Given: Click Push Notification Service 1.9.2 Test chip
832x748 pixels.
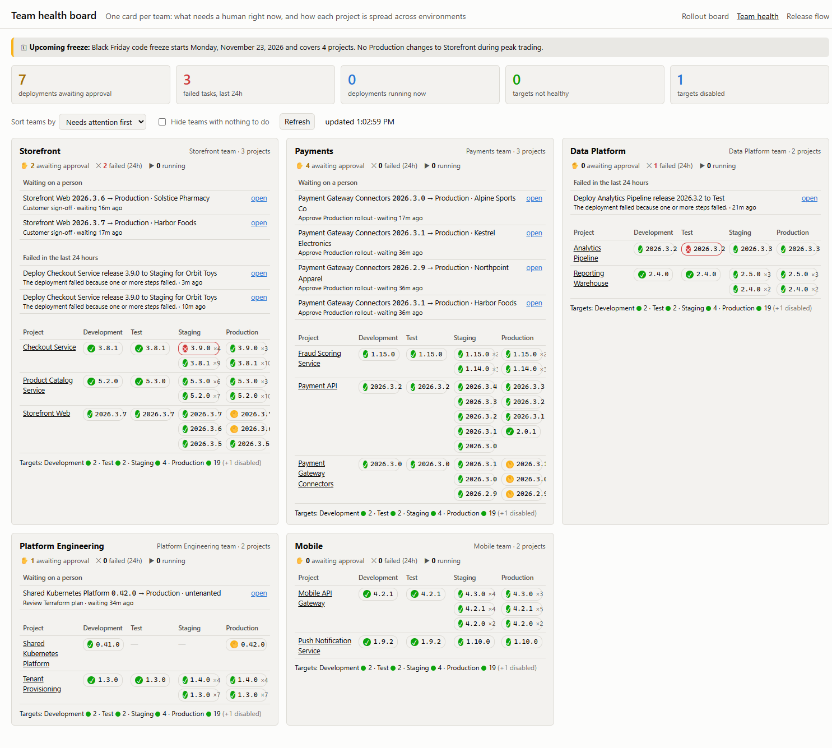Looking at the screenshot, I should [x=426, y=642].
